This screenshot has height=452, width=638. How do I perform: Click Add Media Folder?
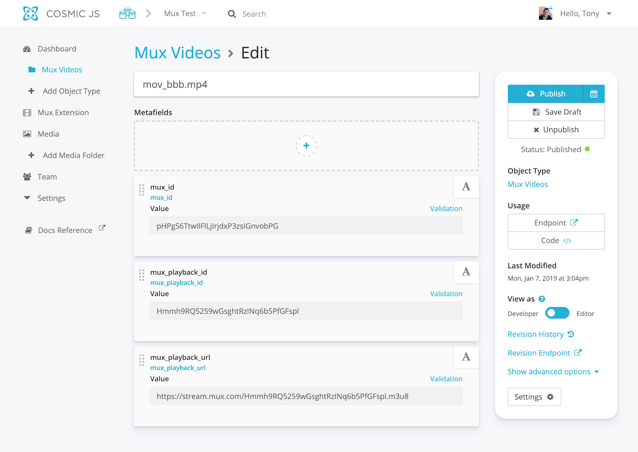[x=74, y=155]
